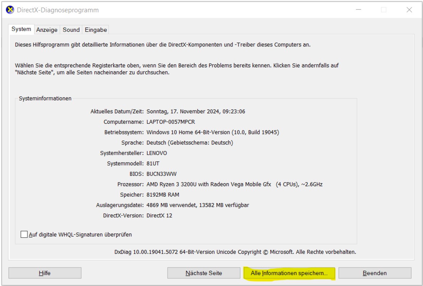The height and width of the screenshot is (286, 423).
Task: Click the system model value 81UT
Action: pyautogui.click(x=153, y=163)
